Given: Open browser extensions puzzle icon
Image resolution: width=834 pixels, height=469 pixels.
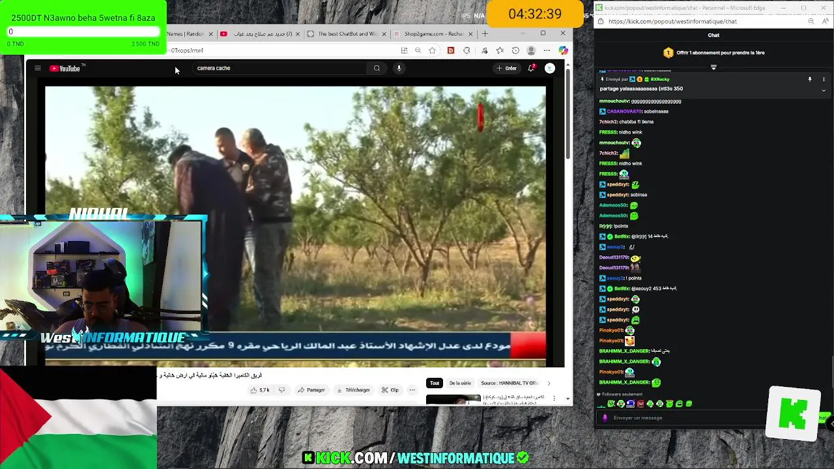Looking at the screenshot, I should (467, 51).
